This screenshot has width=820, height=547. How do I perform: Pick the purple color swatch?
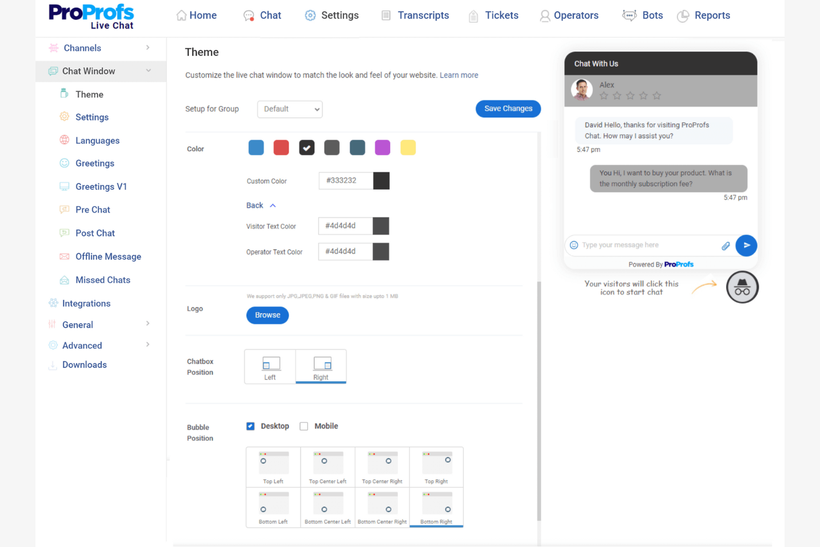[x=382, y=147]
